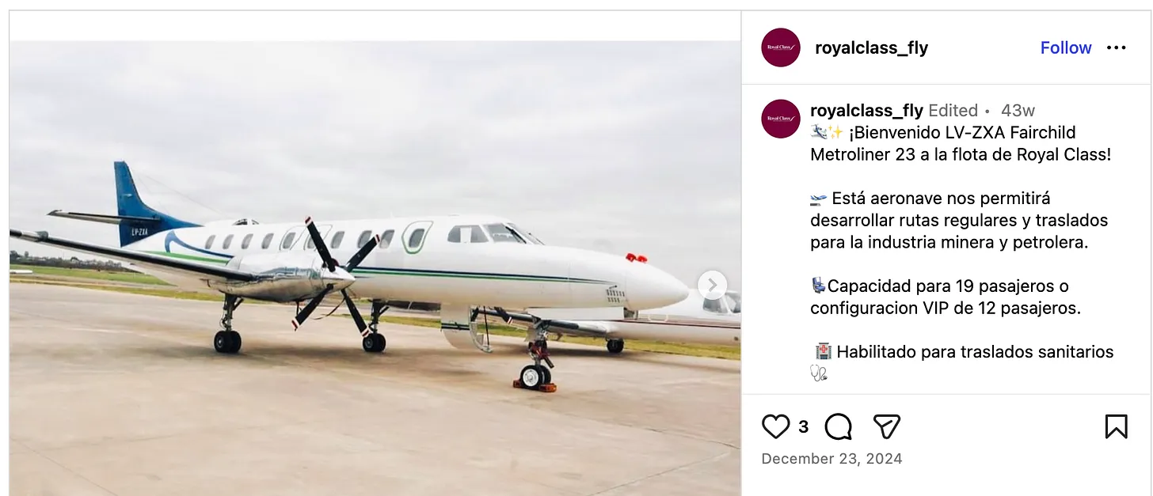Click the 43w timestamp
The image size is (1153, 496).
coord(1018,111)
